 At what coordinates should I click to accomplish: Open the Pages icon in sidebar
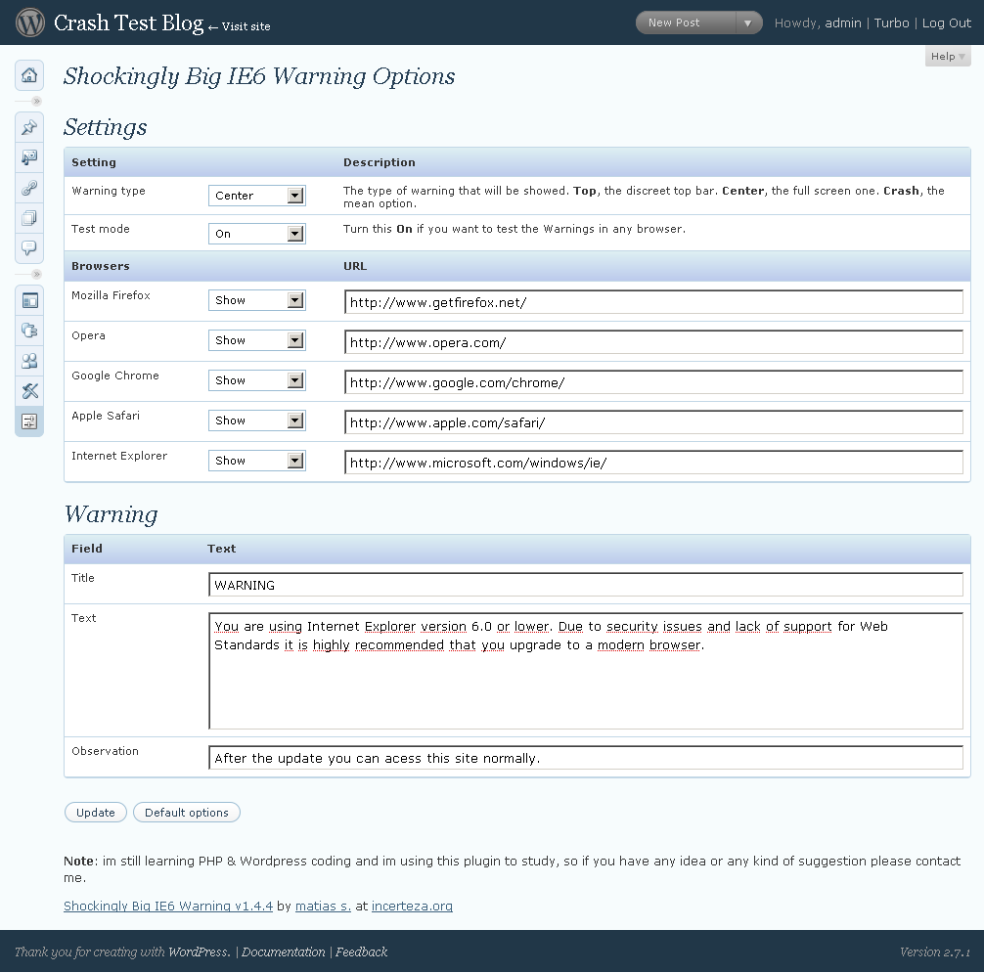tap(29, 218)
